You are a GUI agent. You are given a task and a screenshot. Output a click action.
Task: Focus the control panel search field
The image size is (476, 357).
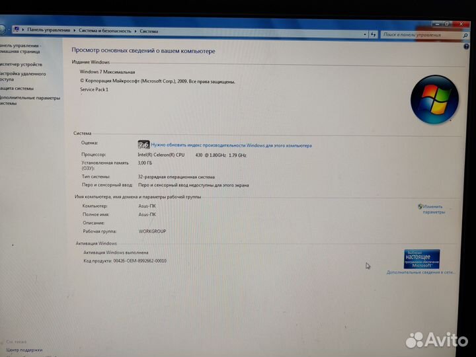click(422, 35)
